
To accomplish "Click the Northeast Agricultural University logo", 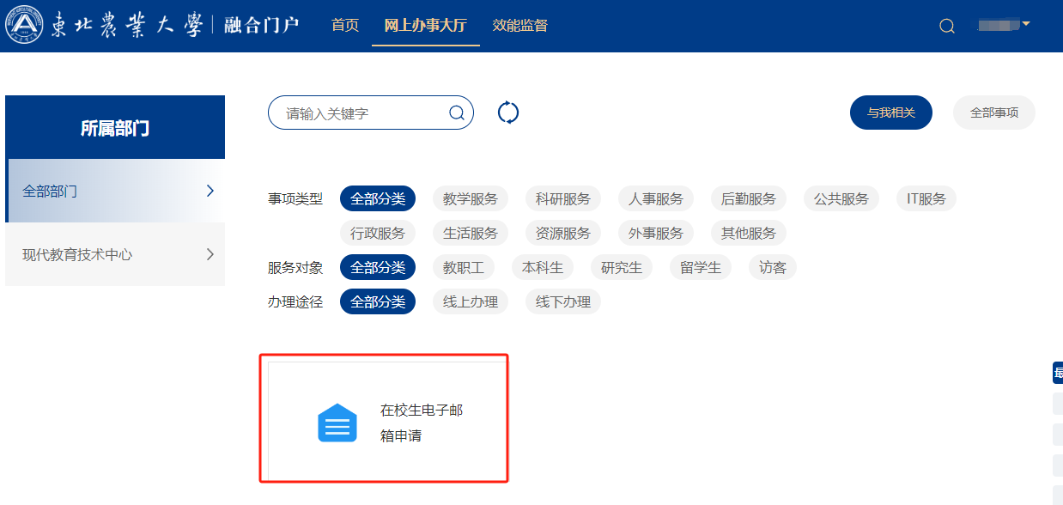I will click(x=24, y=25).
